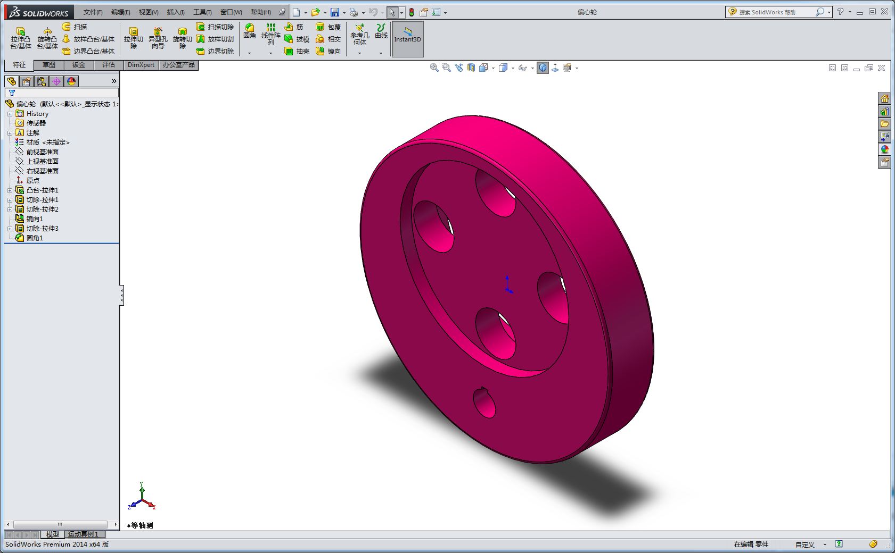Open the 插入(I) menu
The width and height of the screenshot is (895, 553).
coord(176,12)
